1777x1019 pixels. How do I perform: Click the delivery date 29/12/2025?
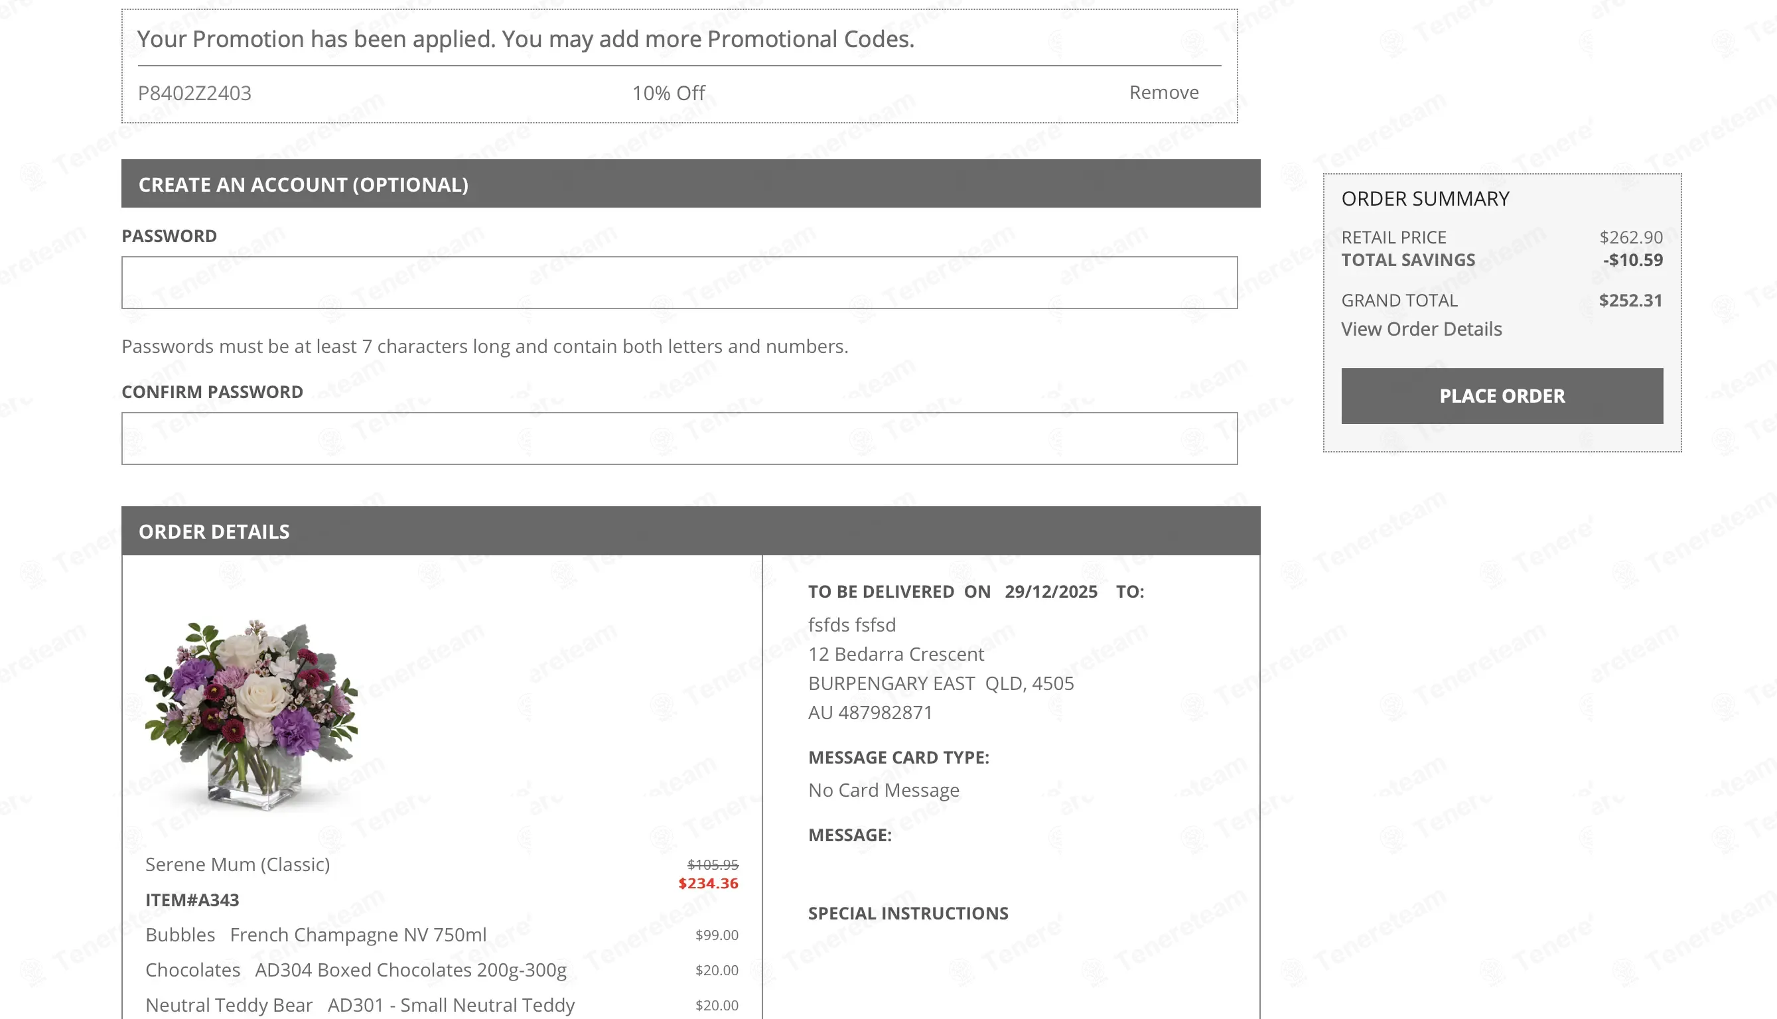tap(1050, 591)
